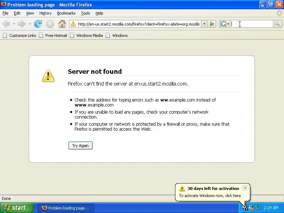The width and height of the screenshot is (284, 213).
Task: Open the Help menu
Action: coord(99,13)
